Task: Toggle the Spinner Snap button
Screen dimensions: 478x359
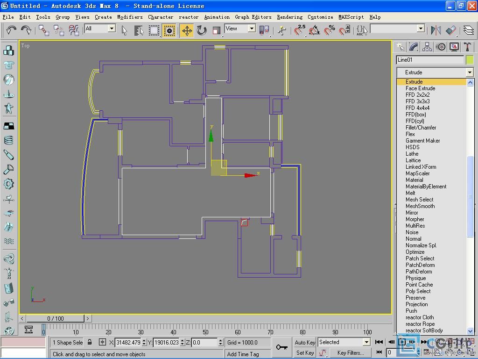Action: pos(344,30)
